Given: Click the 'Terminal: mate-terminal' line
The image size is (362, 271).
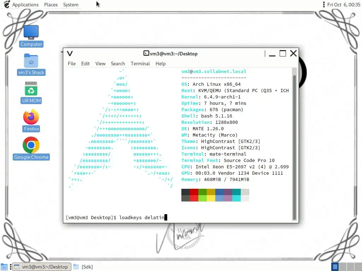Looking at the screenshot, I should [214, 154].
